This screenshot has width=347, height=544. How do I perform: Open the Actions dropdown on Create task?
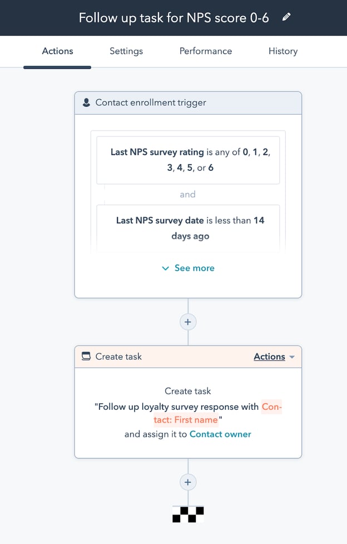[269, 356]
